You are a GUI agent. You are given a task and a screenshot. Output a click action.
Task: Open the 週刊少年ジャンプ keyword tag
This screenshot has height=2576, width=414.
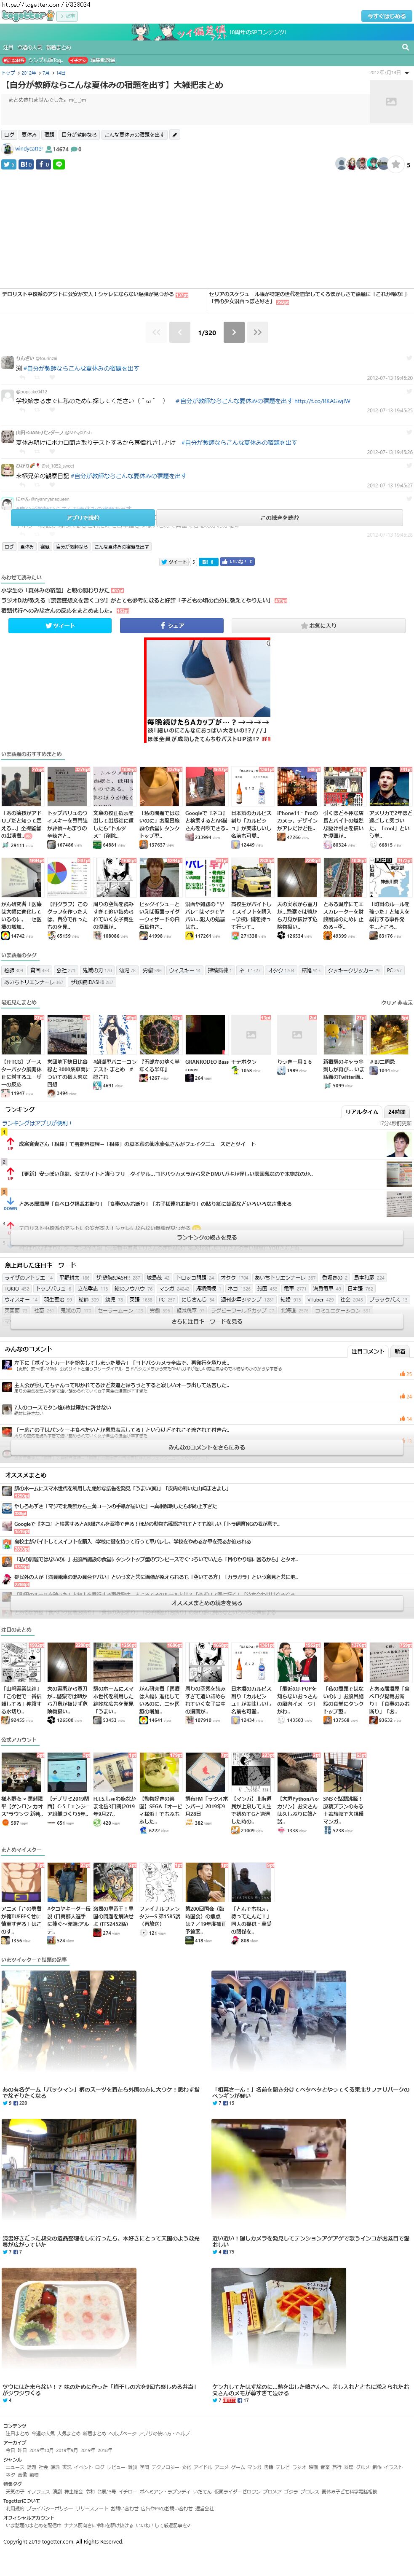(247, 1299)
